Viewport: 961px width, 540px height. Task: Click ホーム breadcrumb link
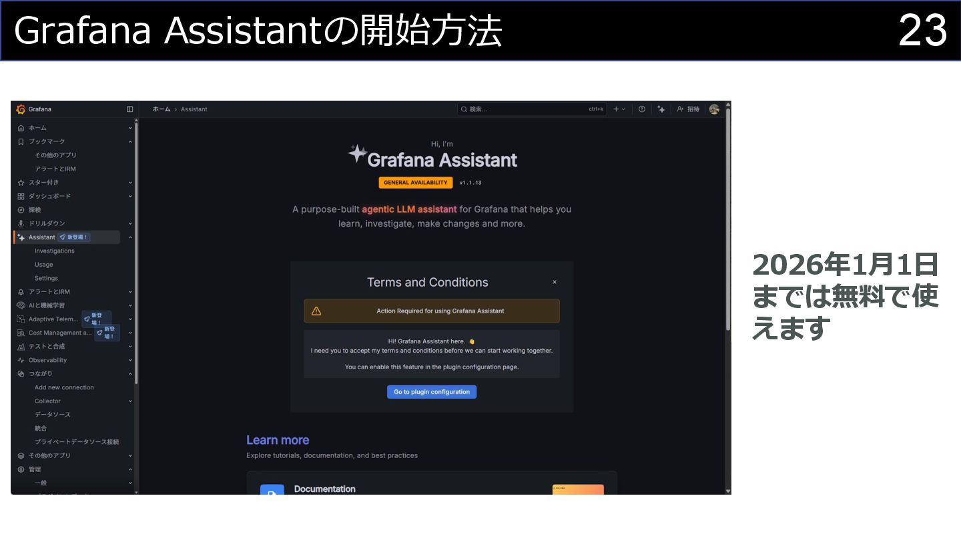coord(162,109)
